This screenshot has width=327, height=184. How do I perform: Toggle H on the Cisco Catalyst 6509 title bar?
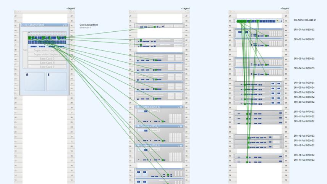pyautogui.click(x=66, y=25)
